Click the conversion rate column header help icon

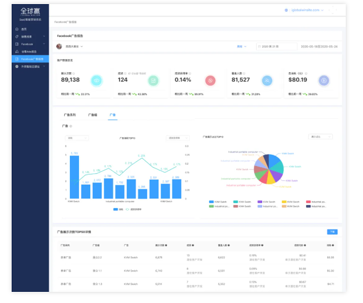262,245
